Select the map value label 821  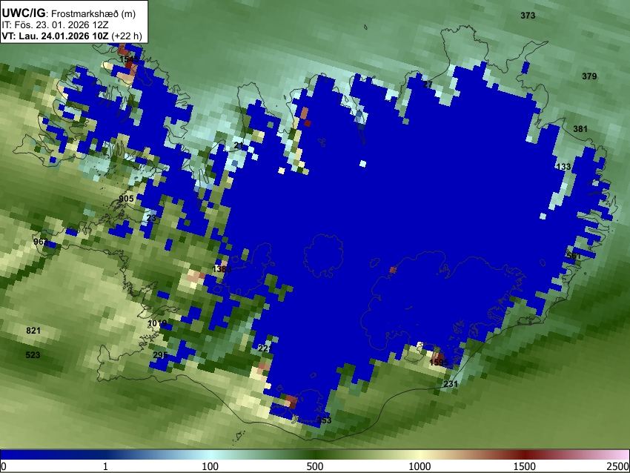tap(33, 331)
